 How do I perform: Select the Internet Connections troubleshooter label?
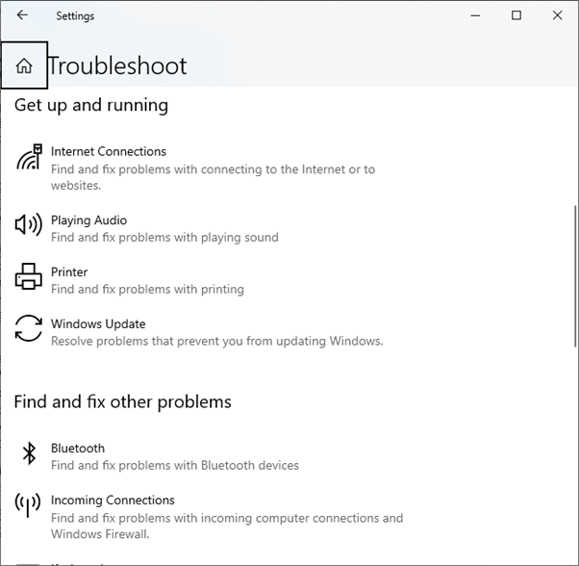[x=108, y=151]
